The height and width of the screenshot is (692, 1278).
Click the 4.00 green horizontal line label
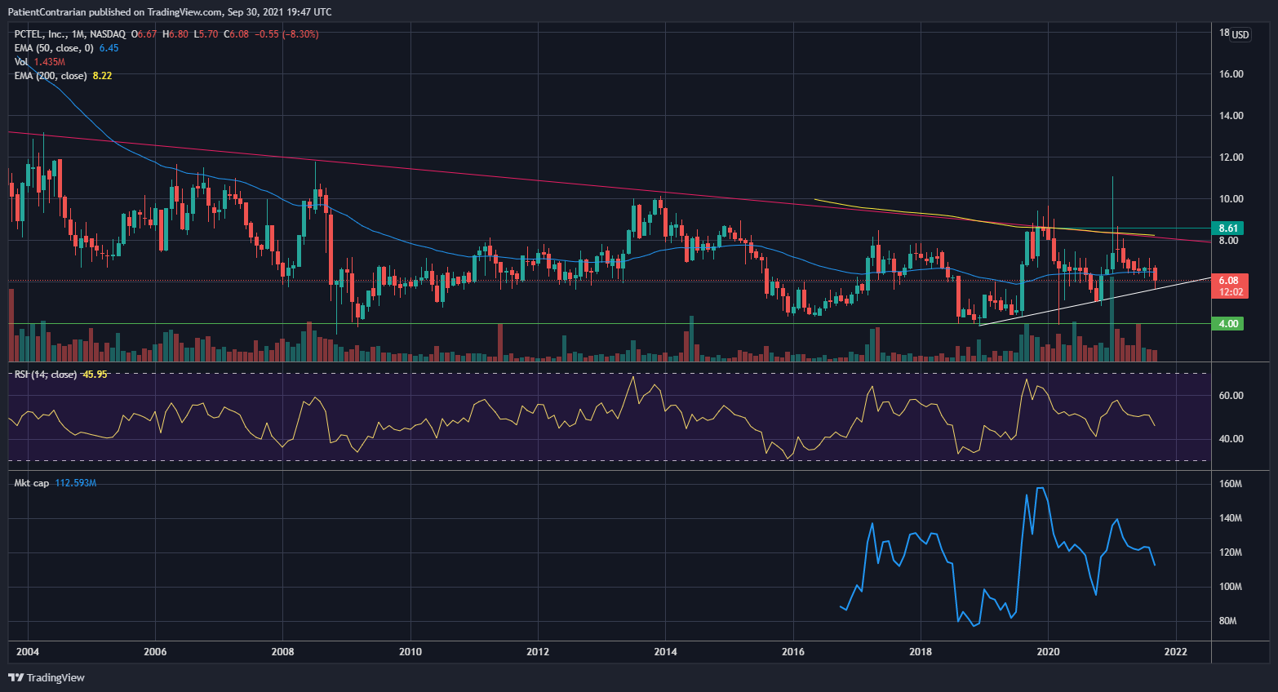tap(1228, 324)
